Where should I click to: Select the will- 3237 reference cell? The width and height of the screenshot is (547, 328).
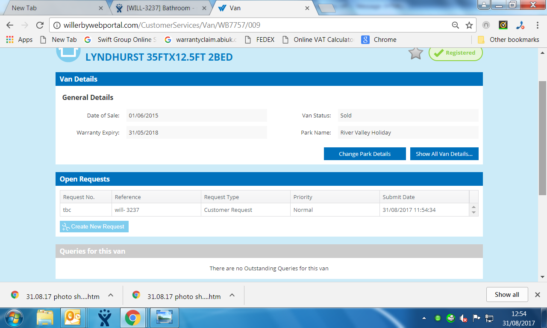coord(156,210)
